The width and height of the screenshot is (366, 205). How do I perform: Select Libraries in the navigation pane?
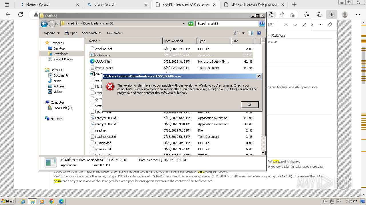56,70
